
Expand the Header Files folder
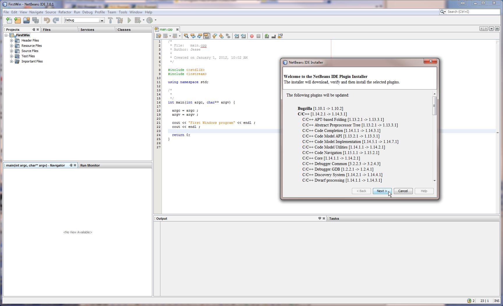coord(11,40)
